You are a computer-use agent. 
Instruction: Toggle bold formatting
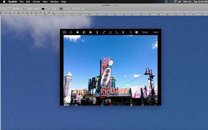point(51,9)
